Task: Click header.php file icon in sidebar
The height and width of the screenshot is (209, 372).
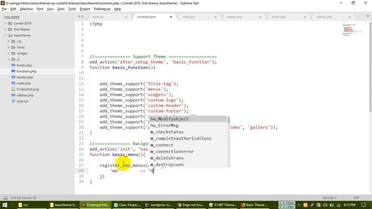Action: point(13,77)
